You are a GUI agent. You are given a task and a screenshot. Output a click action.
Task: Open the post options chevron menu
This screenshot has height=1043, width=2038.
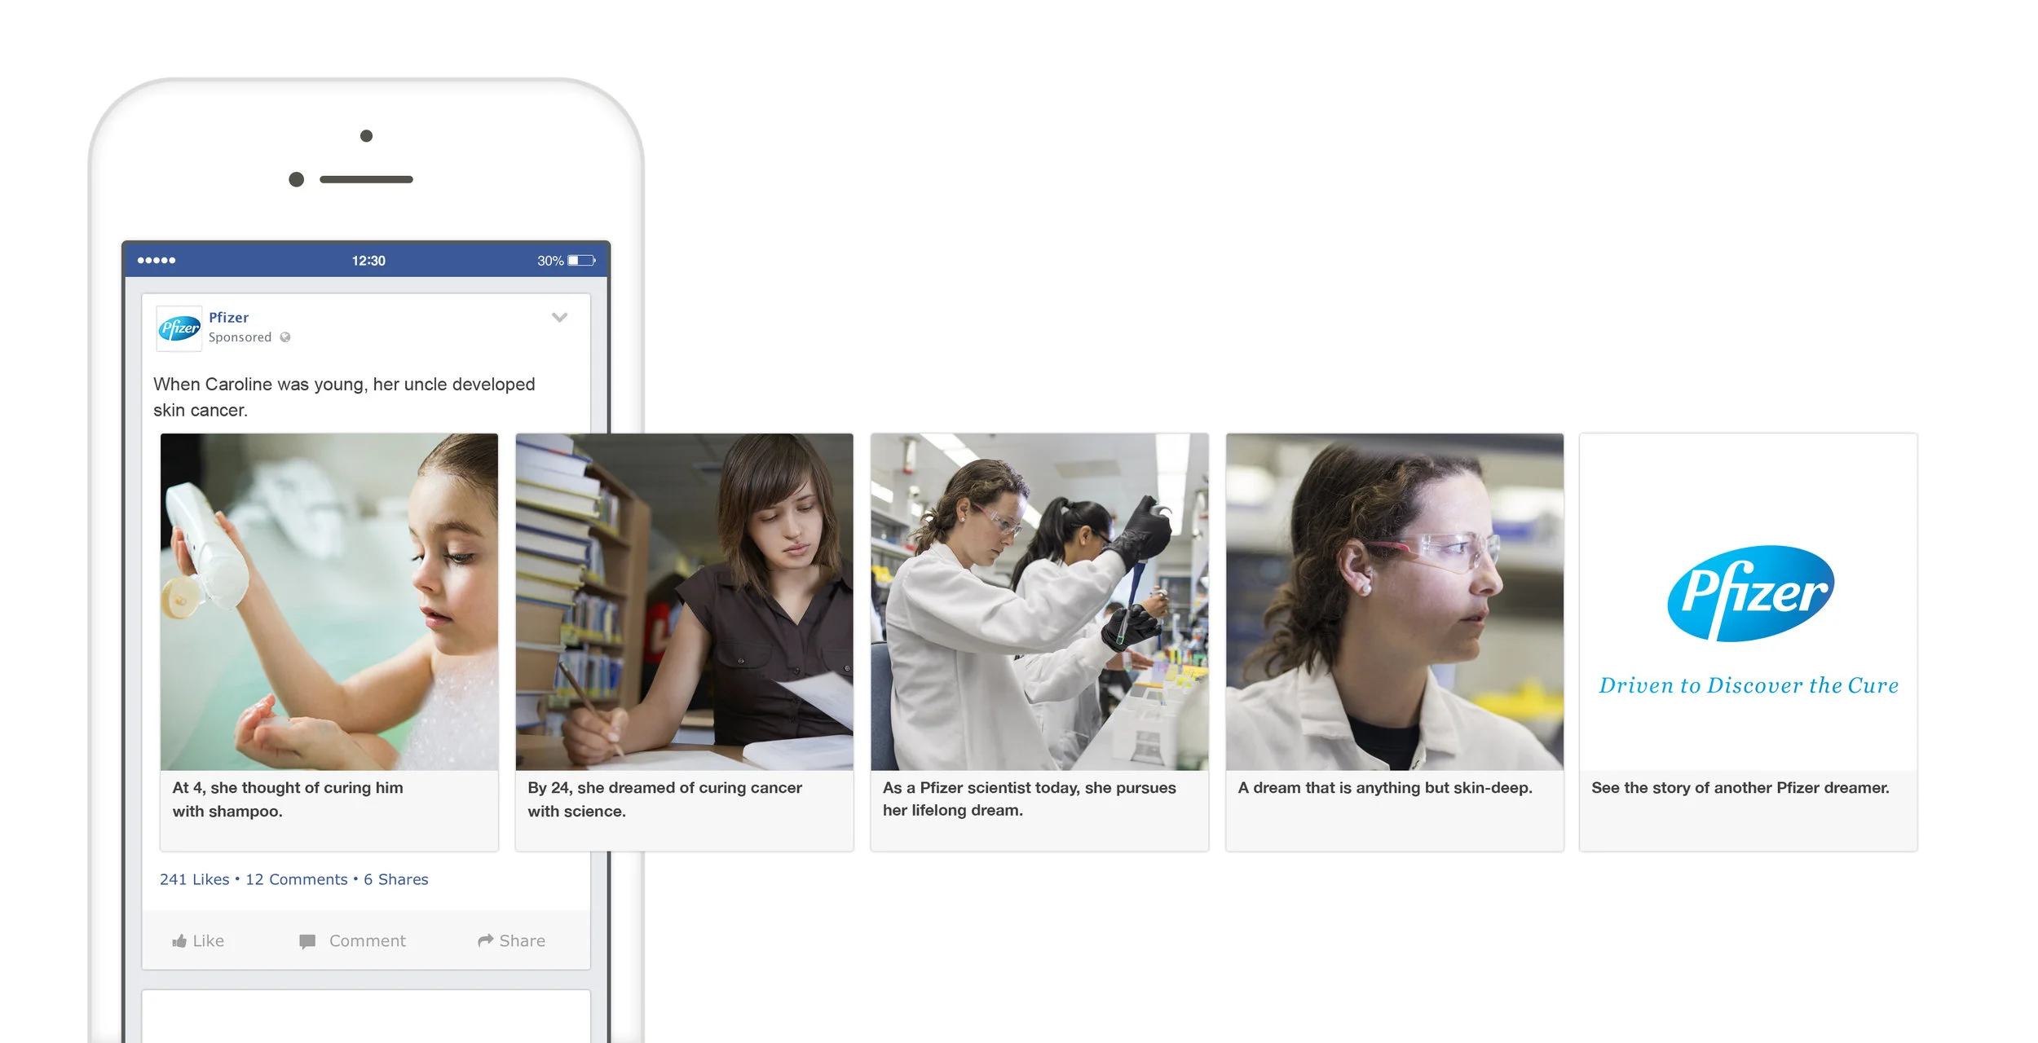click(559, 317)
